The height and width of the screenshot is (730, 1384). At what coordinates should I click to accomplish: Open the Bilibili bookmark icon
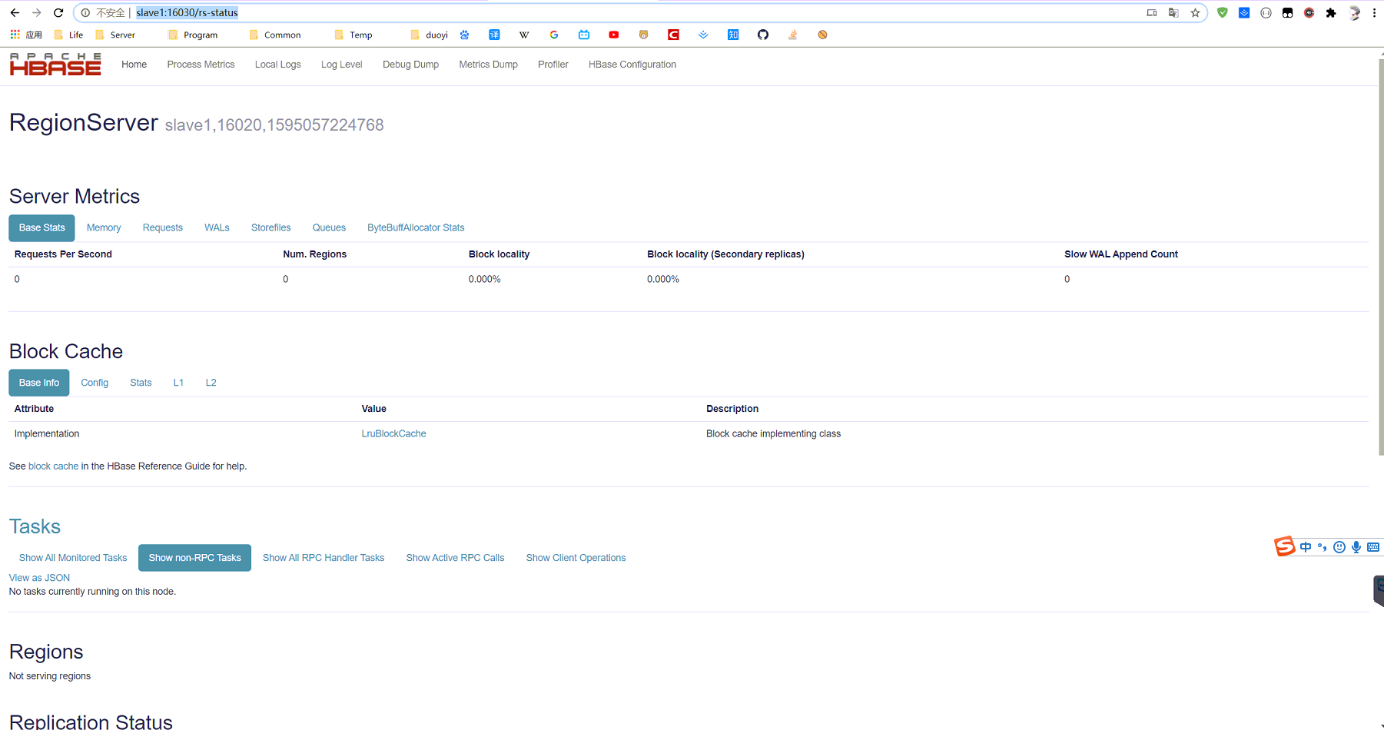point(584,35)
